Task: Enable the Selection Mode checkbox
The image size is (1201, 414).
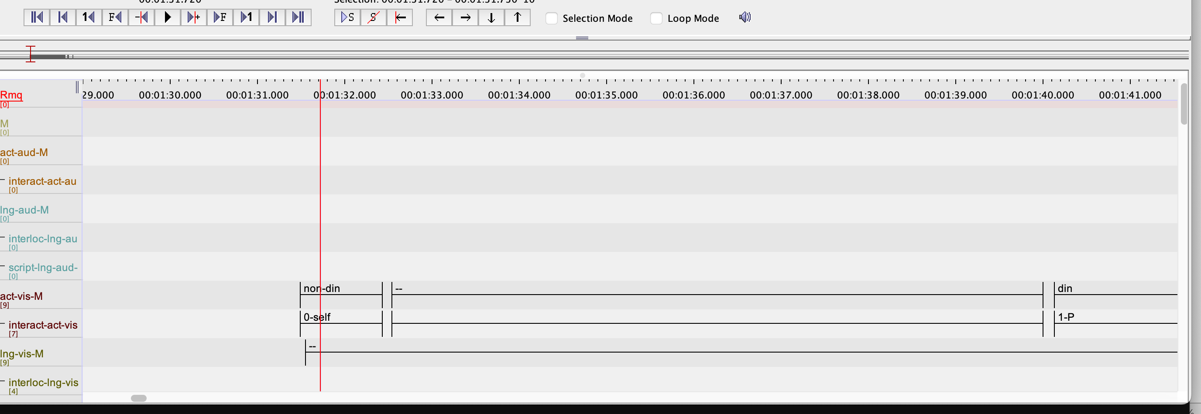Action: (x=552, y=18)
